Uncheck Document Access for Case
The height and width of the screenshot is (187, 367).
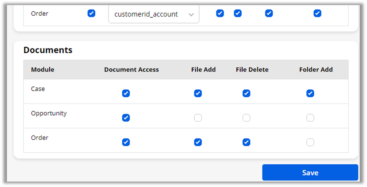126,93
